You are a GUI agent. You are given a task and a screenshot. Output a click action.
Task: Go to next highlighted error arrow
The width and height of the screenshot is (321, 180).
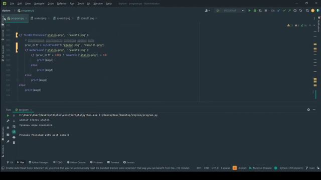314,25
